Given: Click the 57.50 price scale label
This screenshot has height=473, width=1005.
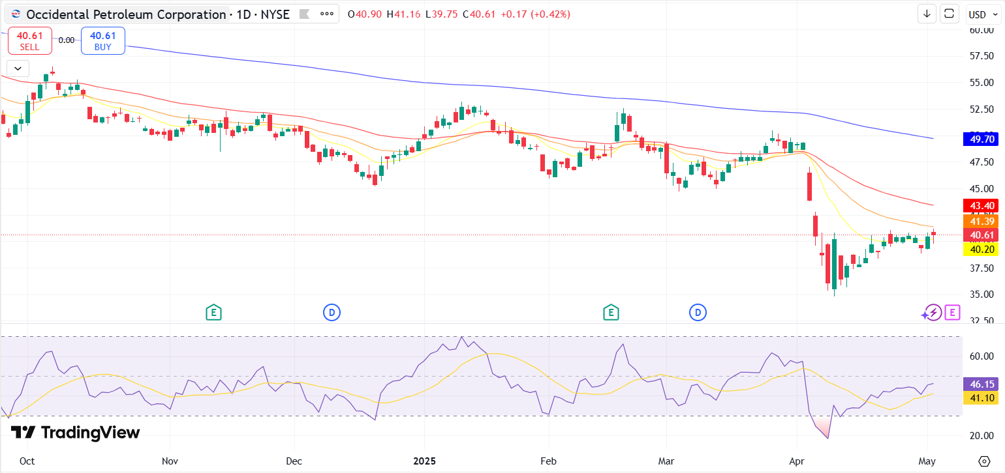Looking at the screenshot, I should pos(982,56).
